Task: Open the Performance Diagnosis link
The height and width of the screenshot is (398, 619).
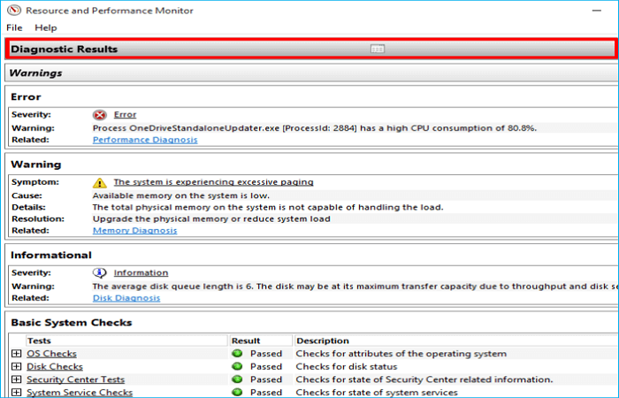Action: coord(145,140)
